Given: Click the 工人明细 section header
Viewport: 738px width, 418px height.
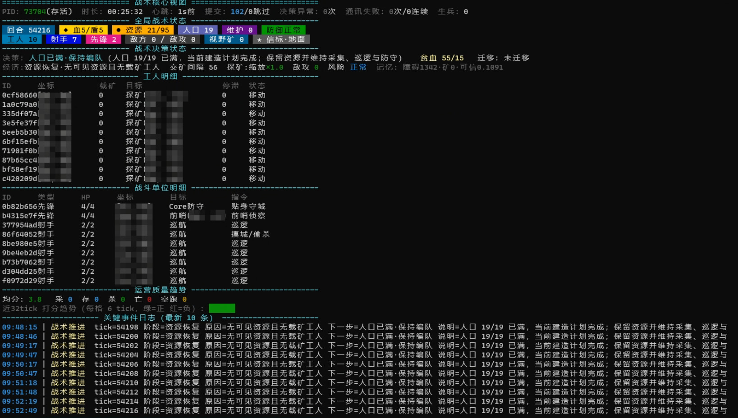Looking at the screenshot, I should click(x=160, y=77).
